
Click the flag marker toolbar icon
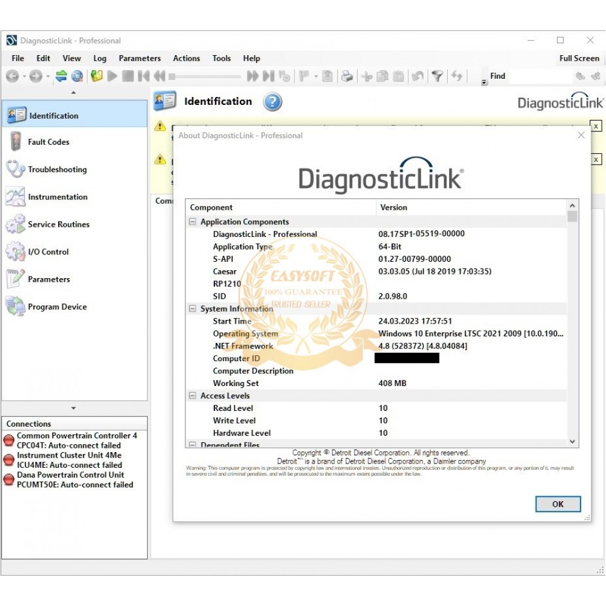[x=304, y=76]
